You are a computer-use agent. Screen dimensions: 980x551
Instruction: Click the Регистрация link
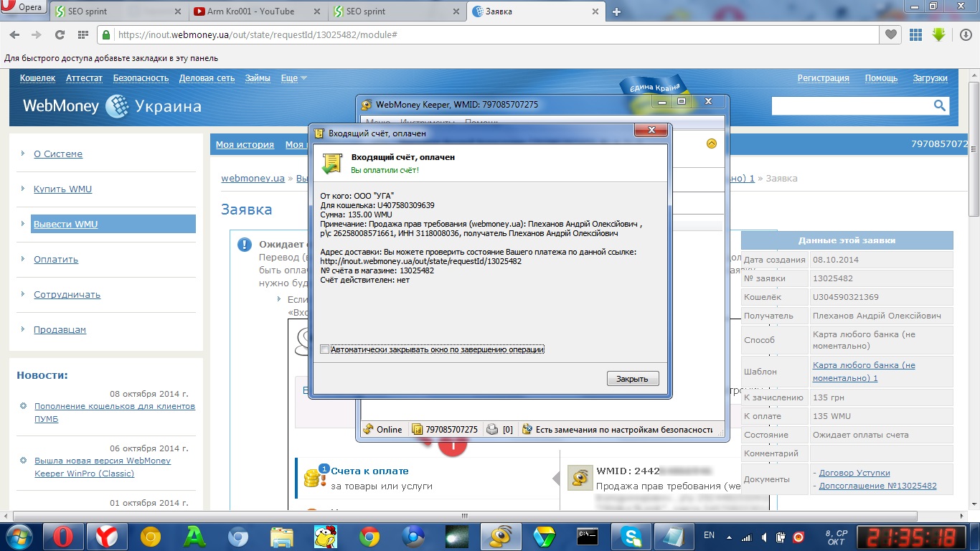[x=823, y=78]
